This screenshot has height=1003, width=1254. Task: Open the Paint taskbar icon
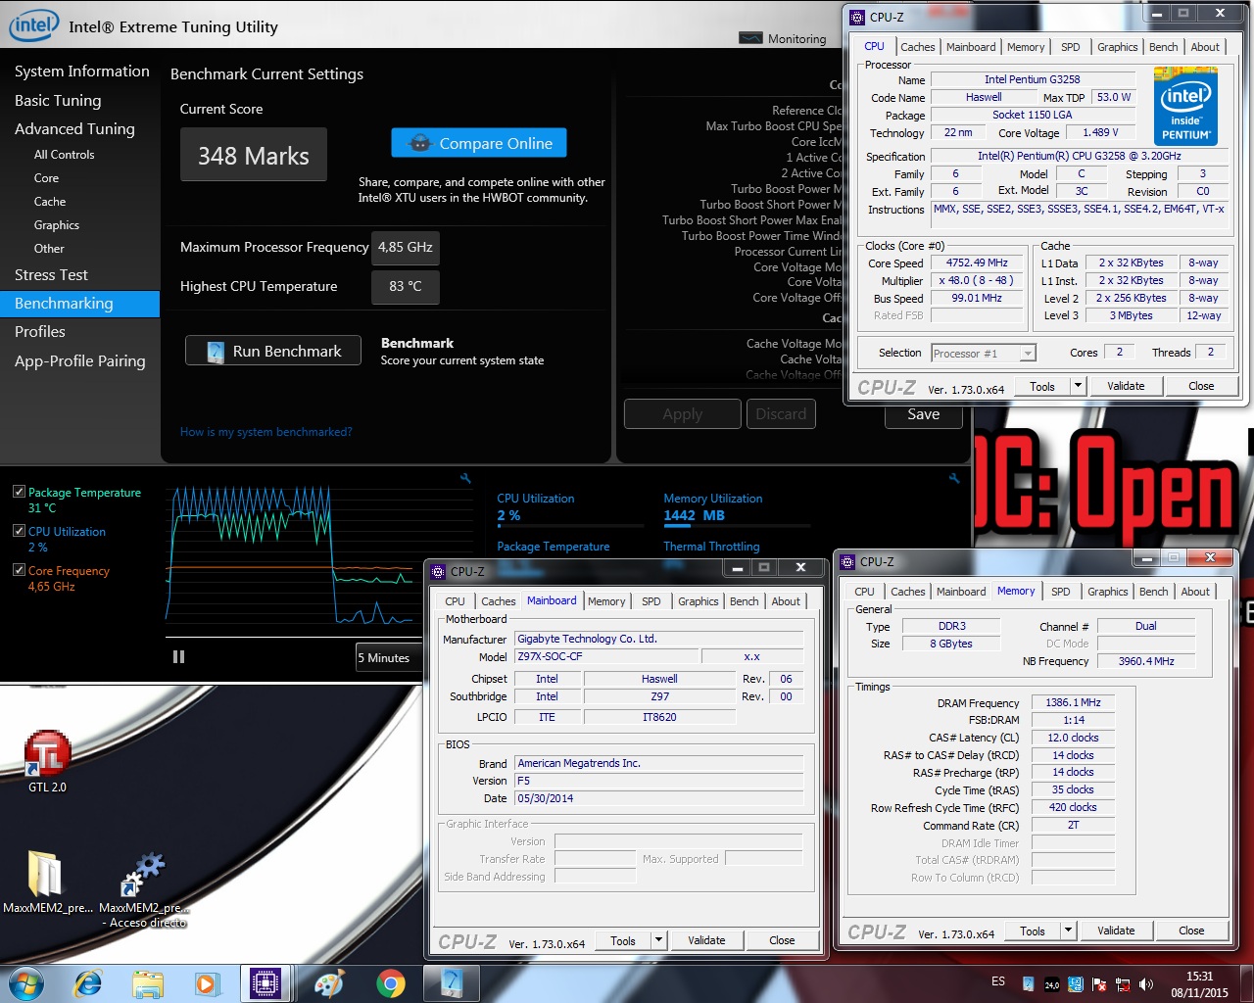329,982
